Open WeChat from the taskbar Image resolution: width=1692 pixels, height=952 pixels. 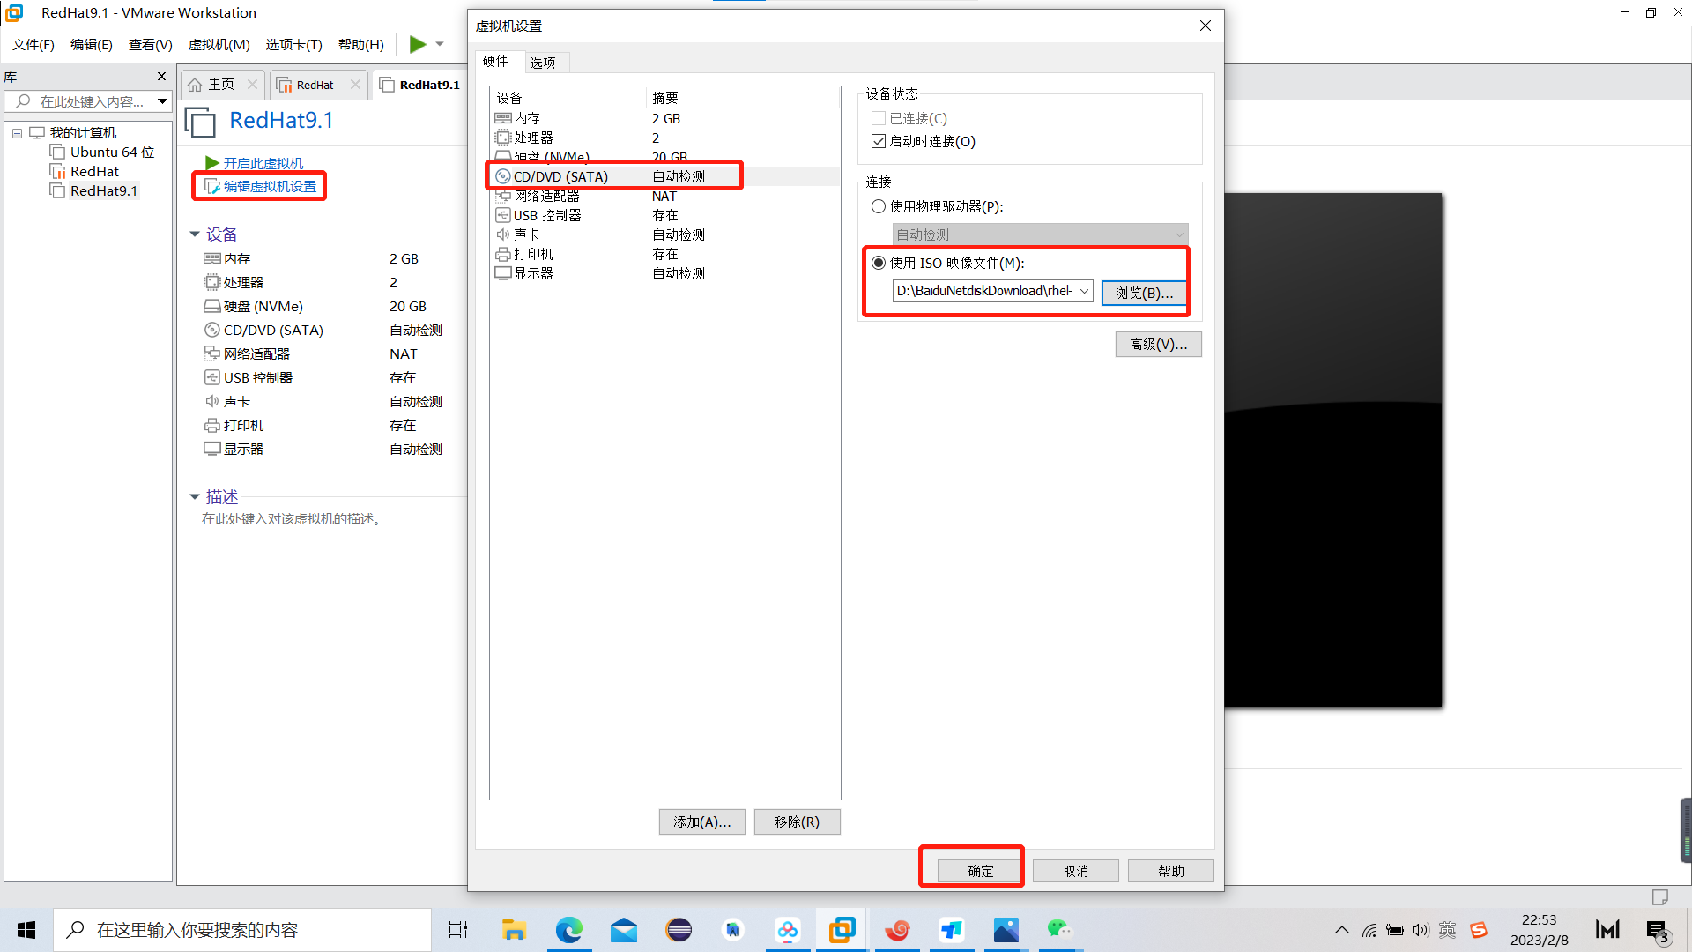point(1060,930)
